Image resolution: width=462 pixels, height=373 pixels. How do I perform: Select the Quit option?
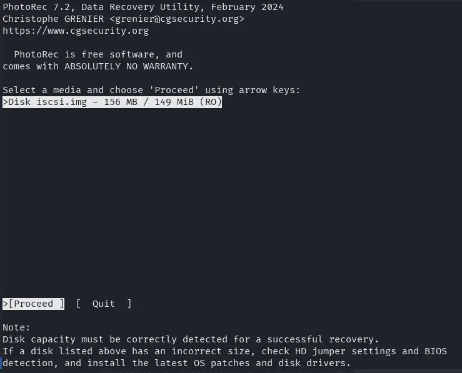pos(104,304)
